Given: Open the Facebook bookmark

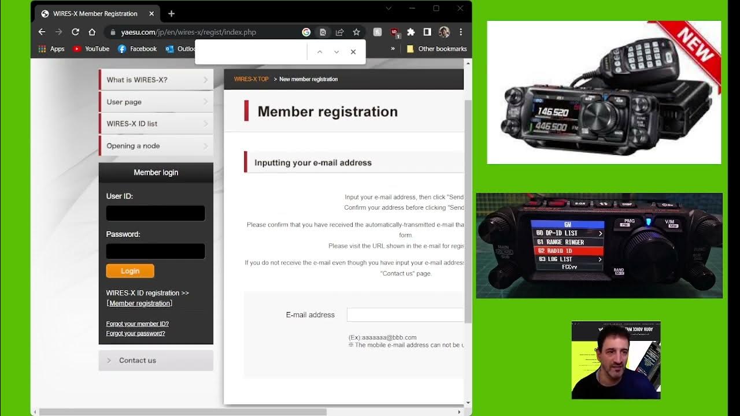Looking at the screenshot, I should click(x=138, y=49).
